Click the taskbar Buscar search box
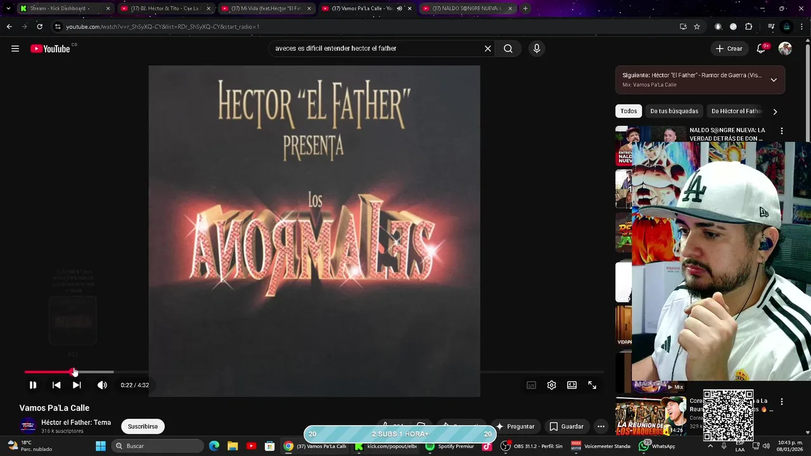Screen dimensions: 811x456 coord(158,446)
